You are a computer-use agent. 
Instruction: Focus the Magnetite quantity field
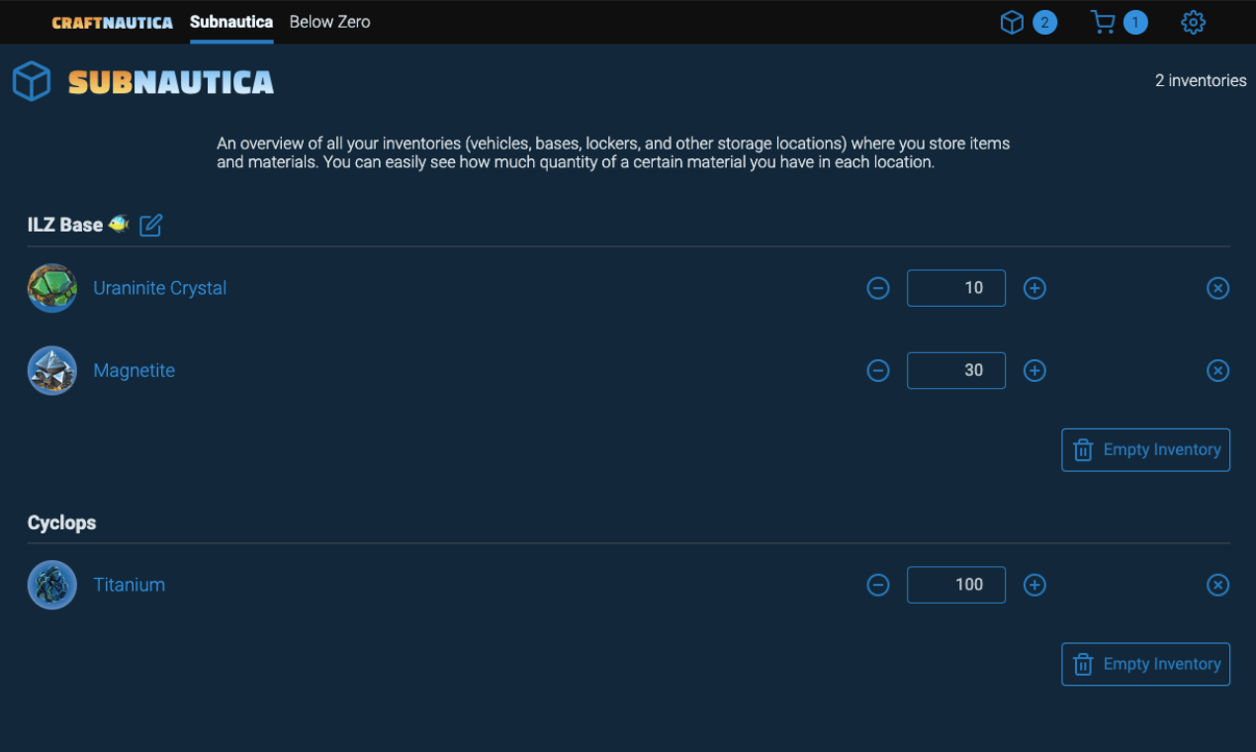[956, 370]
